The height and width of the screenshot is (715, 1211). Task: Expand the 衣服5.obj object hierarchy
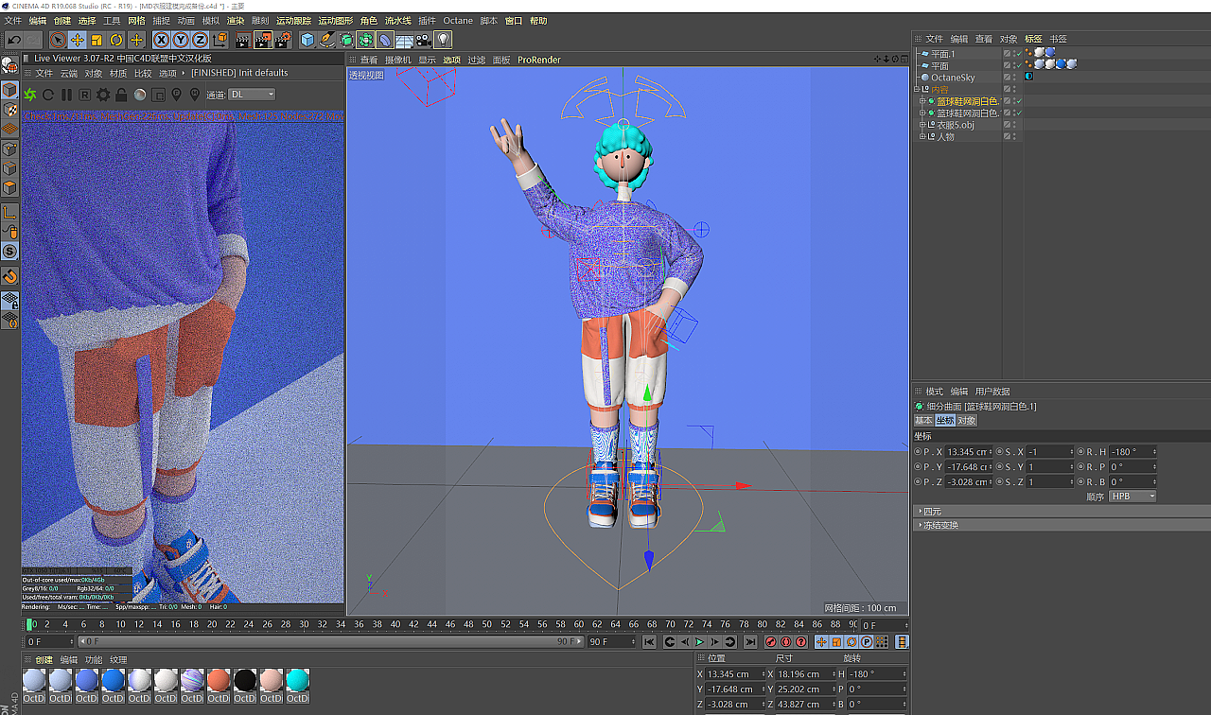[921, 124]
